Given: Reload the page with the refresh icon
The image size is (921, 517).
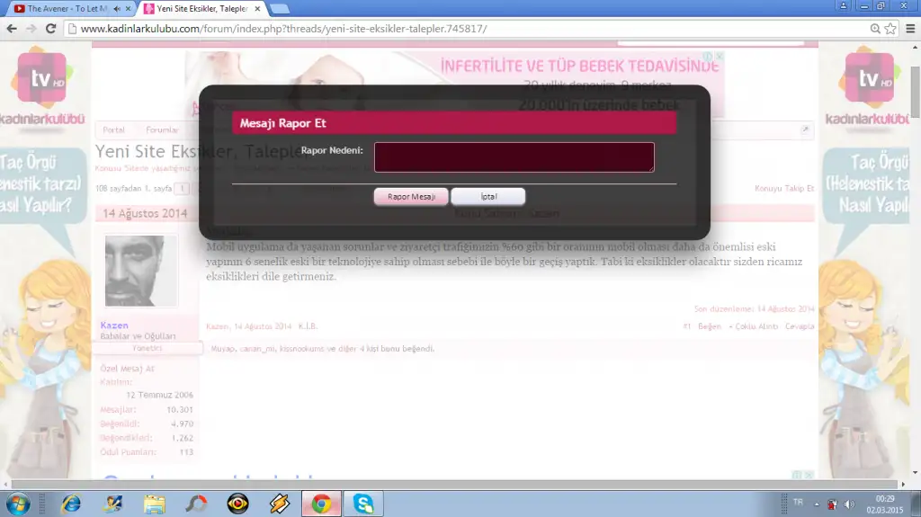Looking at the screenshot, I should click(x=50, y=29).
